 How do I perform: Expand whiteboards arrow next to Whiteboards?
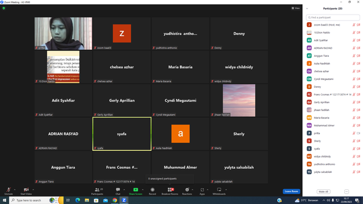tap(226, 190)
